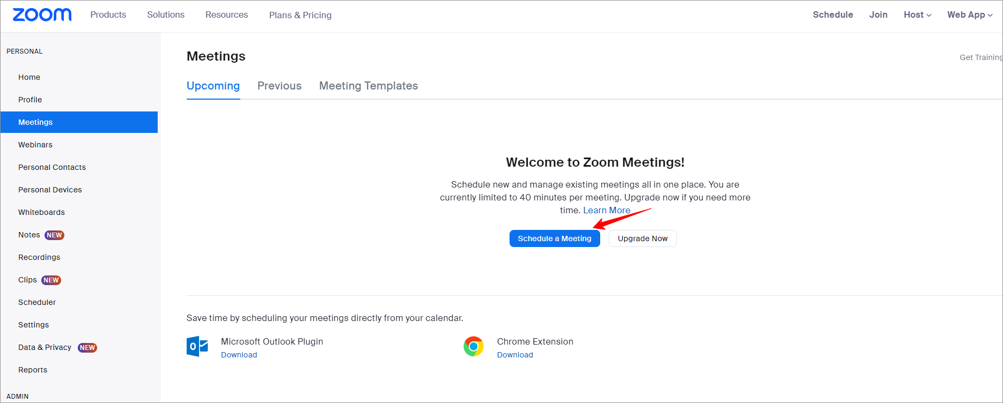Click Schedule in the top navigation
Viewport: 1003px width, 403px height.
tap(833, 15)
